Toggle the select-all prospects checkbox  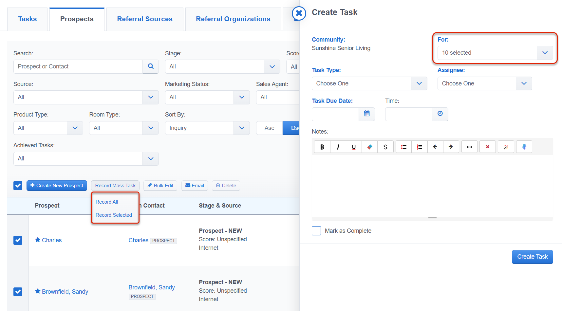(x=18, y=186)
